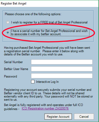Tick the Interactive Log In checkbox
Image resolution: width=99 pixels, height=122 pixels.
tap(33, 82)
